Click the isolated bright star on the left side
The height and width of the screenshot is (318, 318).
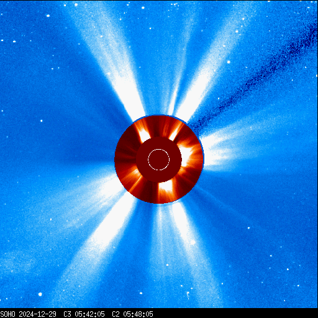coord(42,120)
